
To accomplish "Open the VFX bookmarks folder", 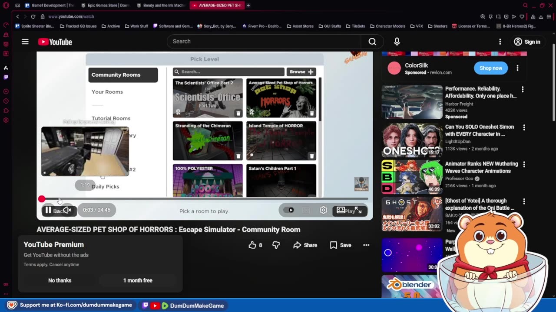I will coord(416,26).
